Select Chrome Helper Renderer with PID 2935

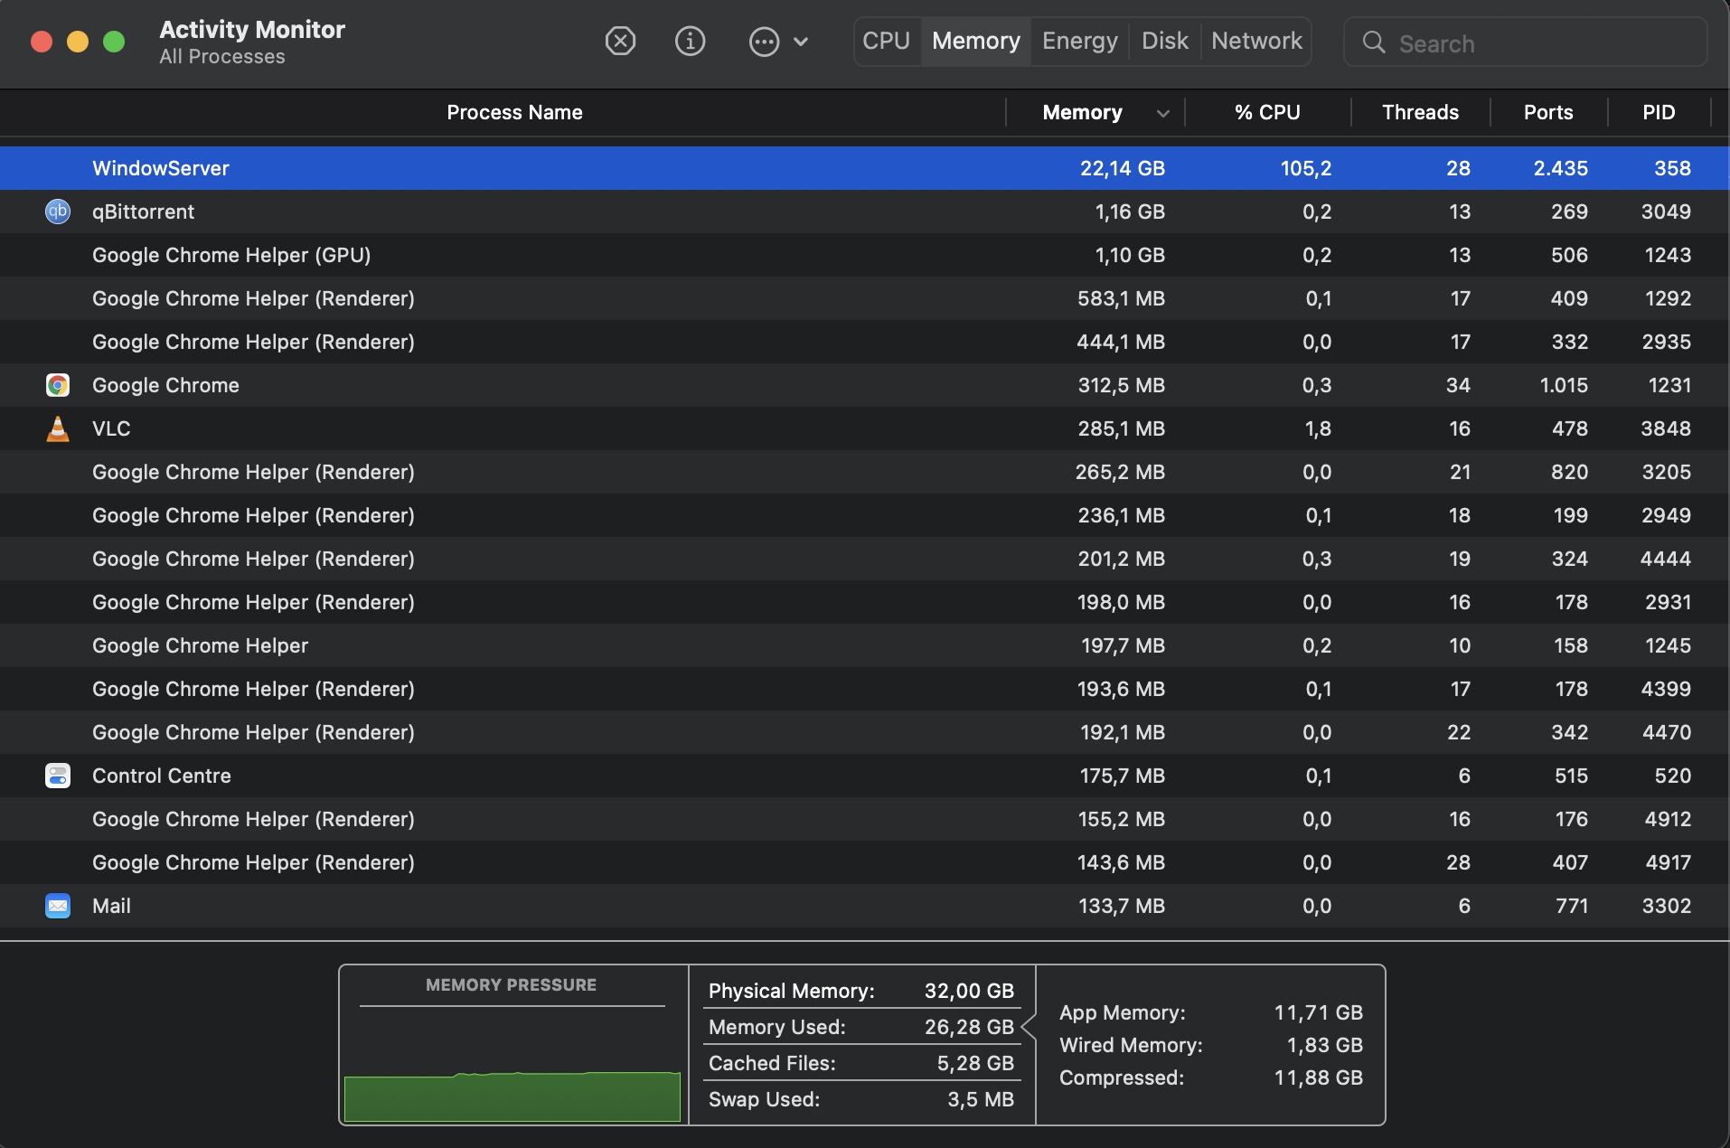pos(865,342)
